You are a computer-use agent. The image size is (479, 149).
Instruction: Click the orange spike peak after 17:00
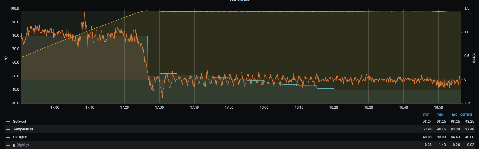pos(84,13)
